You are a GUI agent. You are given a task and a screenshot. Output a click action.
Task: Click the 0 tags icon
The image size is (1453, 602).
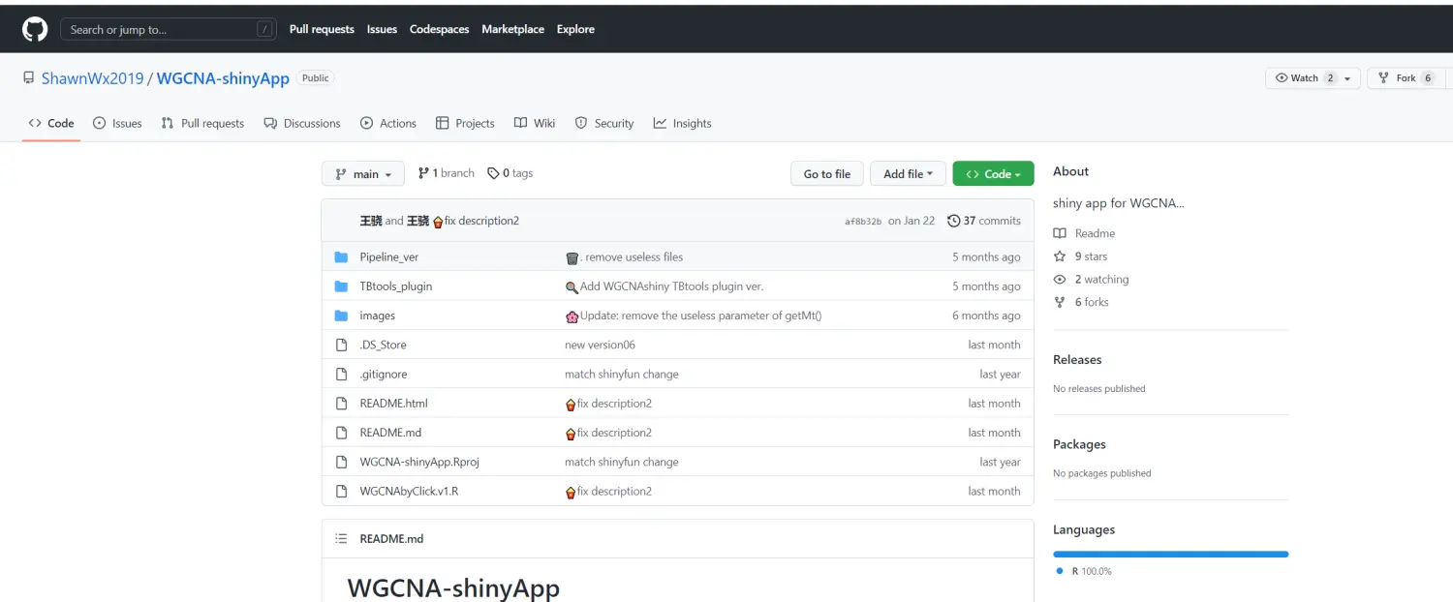tap(493, 173)
